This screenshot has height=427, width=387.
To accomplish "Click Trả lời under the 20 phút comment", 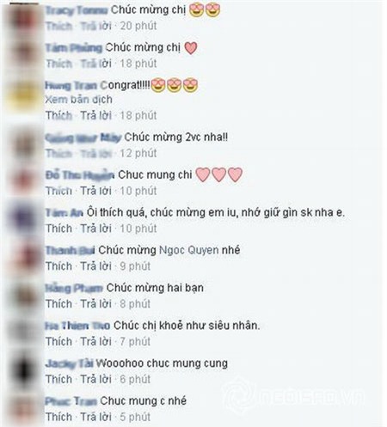I will pyautogui.click(x=95, y=26).
